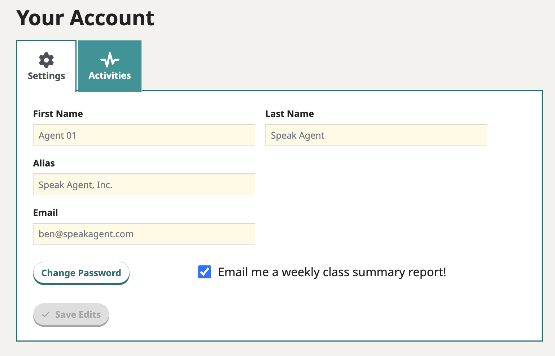Place cursor on 'ben@speakagent.com' text
The height and width of the screenshot is (356, 555).
pos(86,234)
